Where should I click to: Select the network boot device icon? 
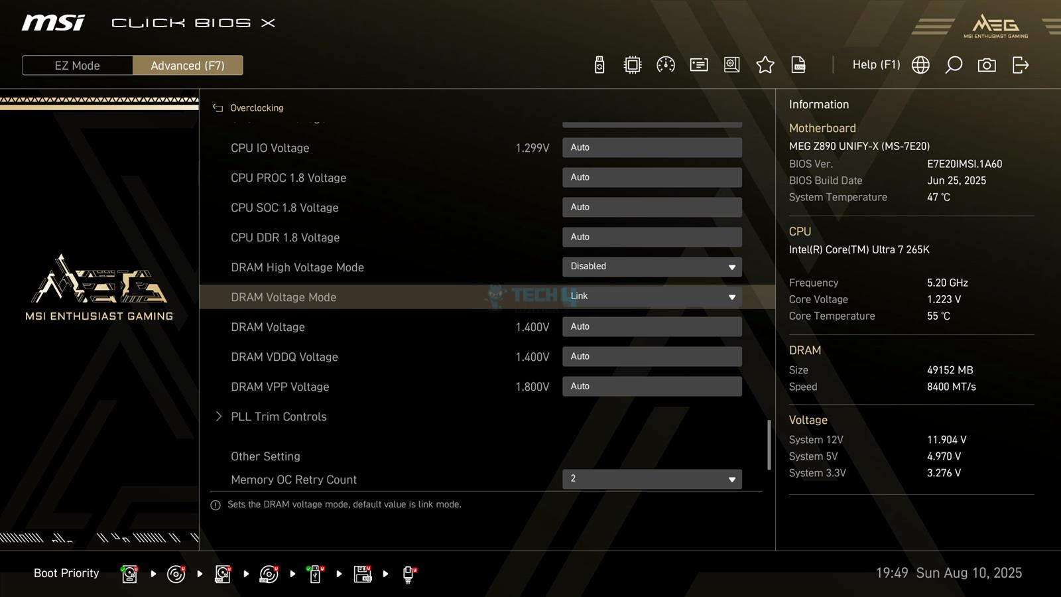tap(408, 574)
